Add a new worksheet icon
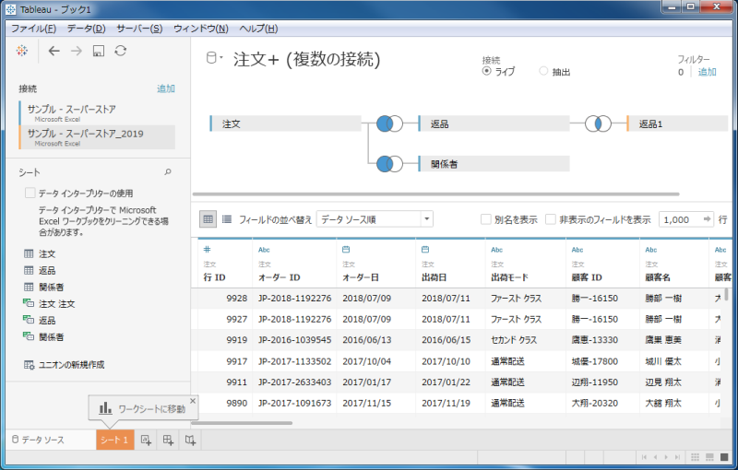 146,440
